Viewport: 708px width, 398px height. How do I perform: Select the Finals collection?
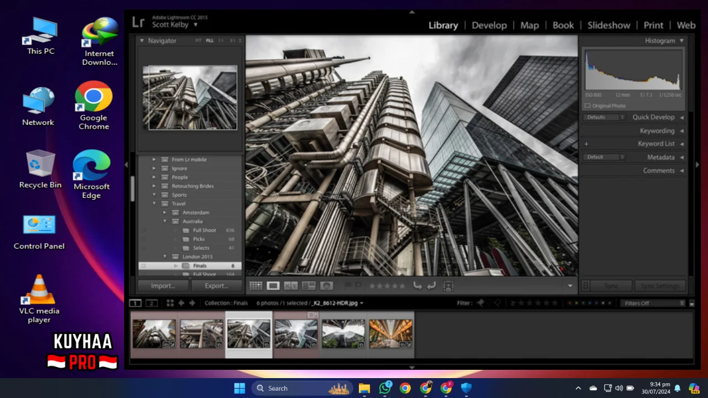tap(190, 266)
